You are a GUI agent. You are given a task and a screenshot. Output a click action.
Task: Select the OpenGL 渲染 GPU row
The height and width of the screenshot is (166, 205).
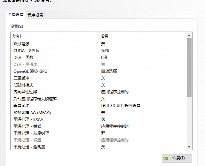98,71
